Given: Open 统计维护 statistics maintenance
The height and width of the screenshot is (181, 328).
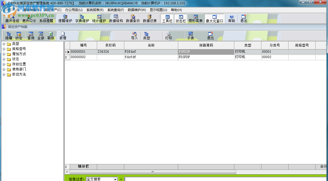Looking at the screenshot, I should tap(99, 19).
